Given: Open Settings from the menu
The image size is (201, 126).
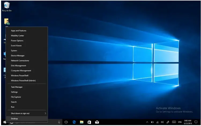Looking at the screenshot, I should tap(27, 92).
